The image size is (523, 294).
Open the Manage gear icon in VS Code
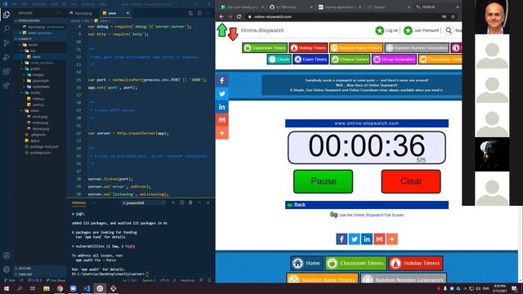point(7,269)
